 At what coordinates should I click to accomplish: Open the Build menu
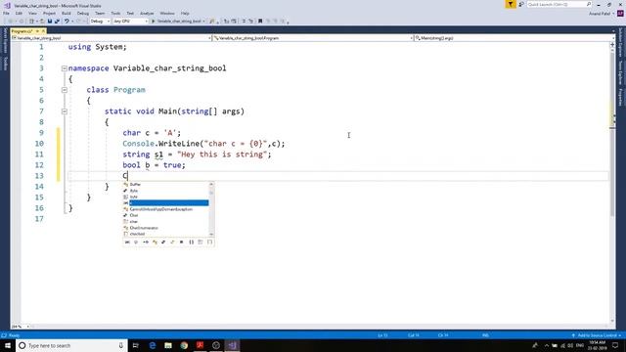coord(67,13)
